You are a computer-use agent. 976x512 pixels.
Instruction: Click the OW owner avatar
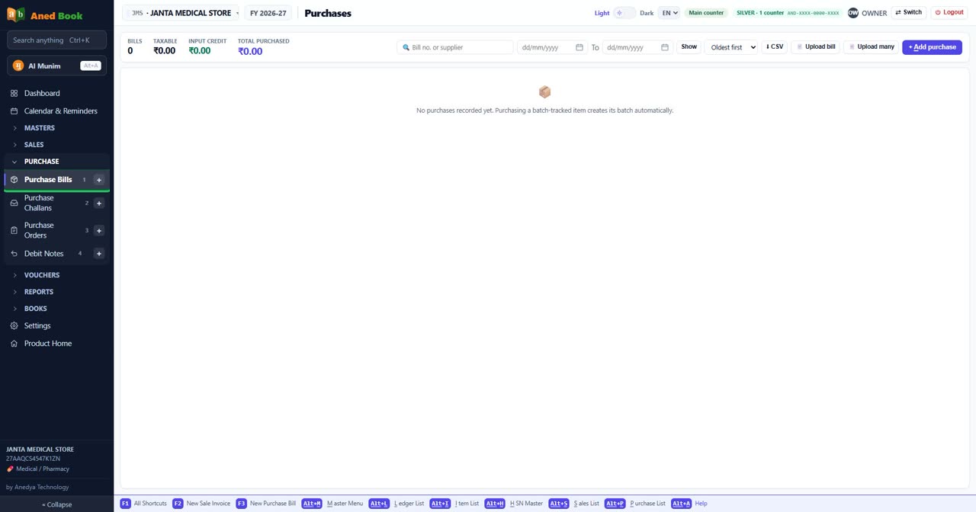pyautogui.click(x=853, y=13)
